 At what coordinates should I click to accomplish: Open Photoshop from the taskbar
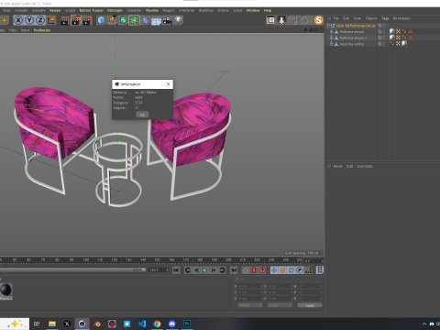point(187,324)
